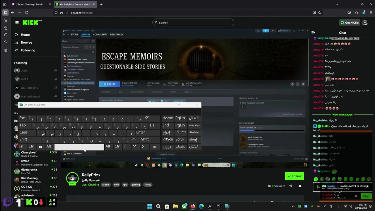Click the share stream icon
The height and width of the screenshot is (211, 375).
click(291, 186)
